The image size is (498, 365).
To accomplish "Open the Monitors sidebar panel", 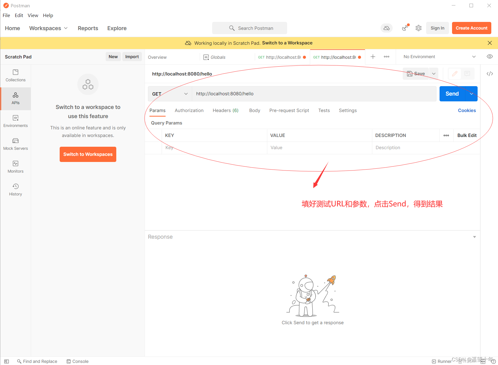I will click(16, 167).
